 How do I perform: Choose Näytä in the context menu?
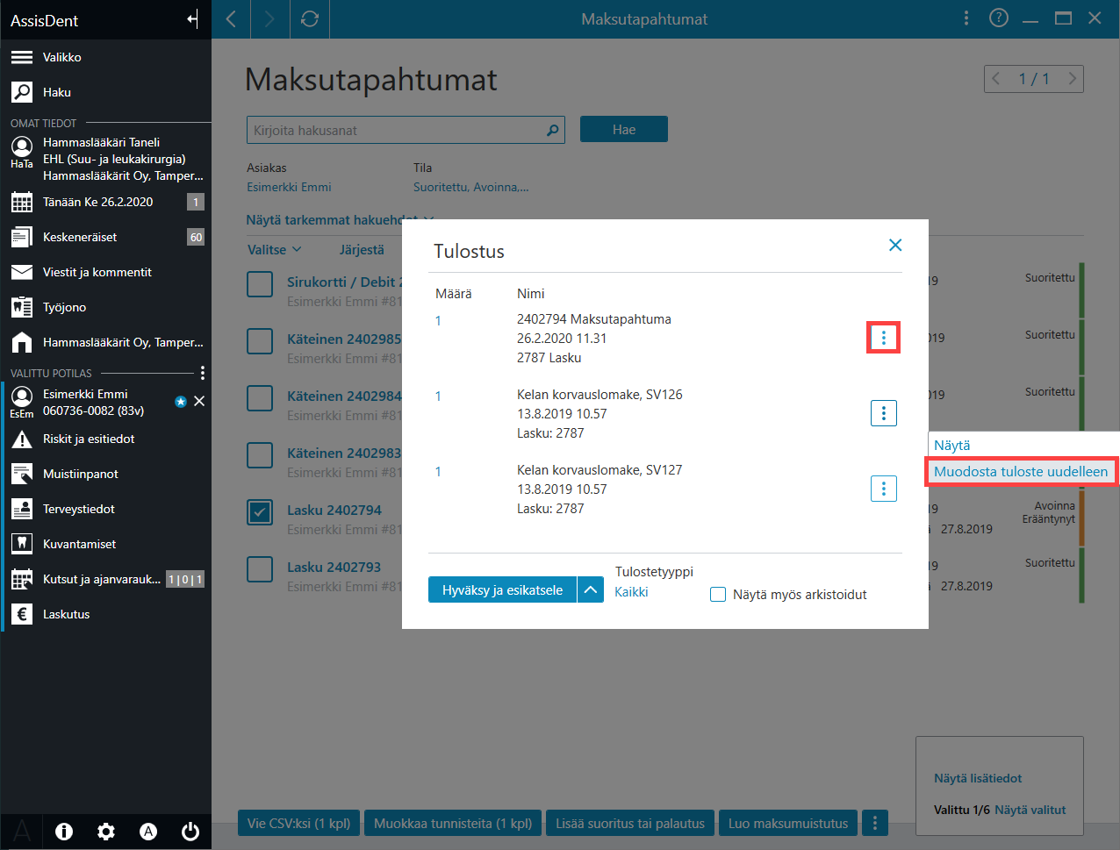(952, 446)
